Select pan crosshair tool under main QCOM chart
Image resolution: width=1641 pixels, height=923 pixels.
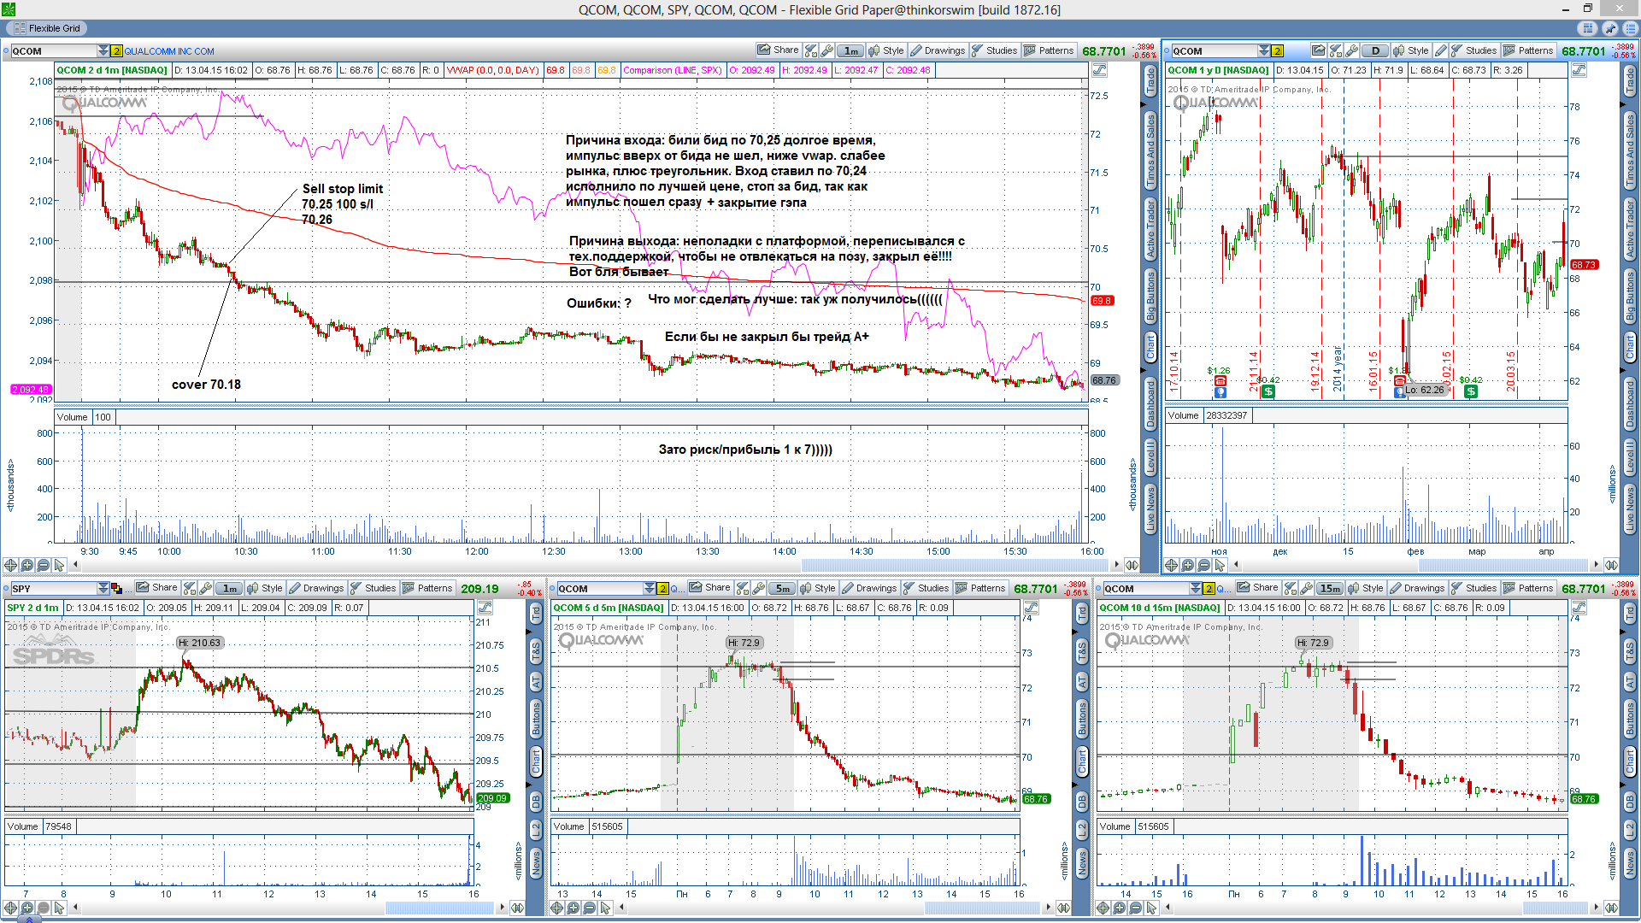tap(11, 565)
